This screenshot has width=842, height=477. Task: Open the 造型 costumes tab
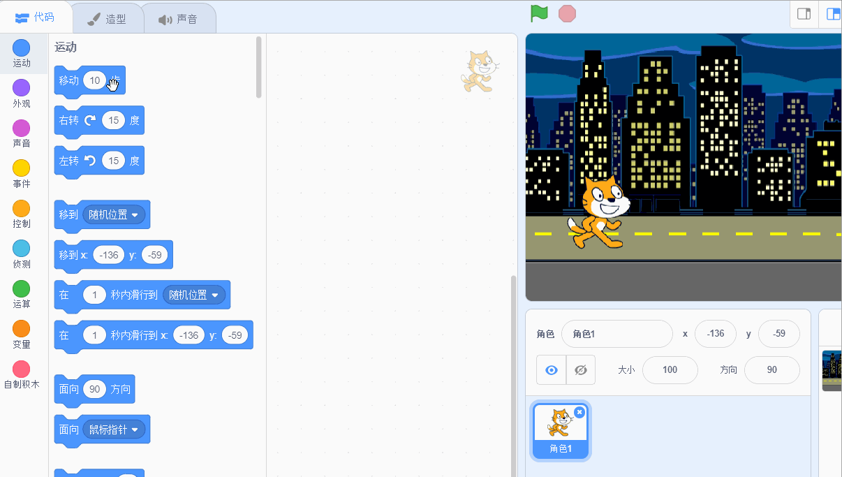coord(108,19)
